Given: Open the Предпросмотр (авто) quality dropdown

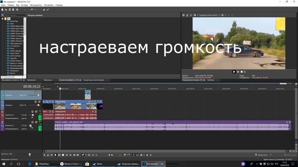Looking at the screenshot, I should tap(210, 15).
